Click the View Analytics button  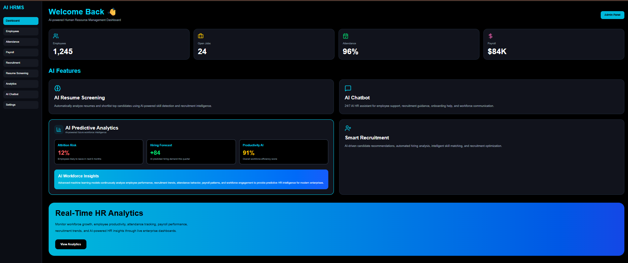pos(71,244)
